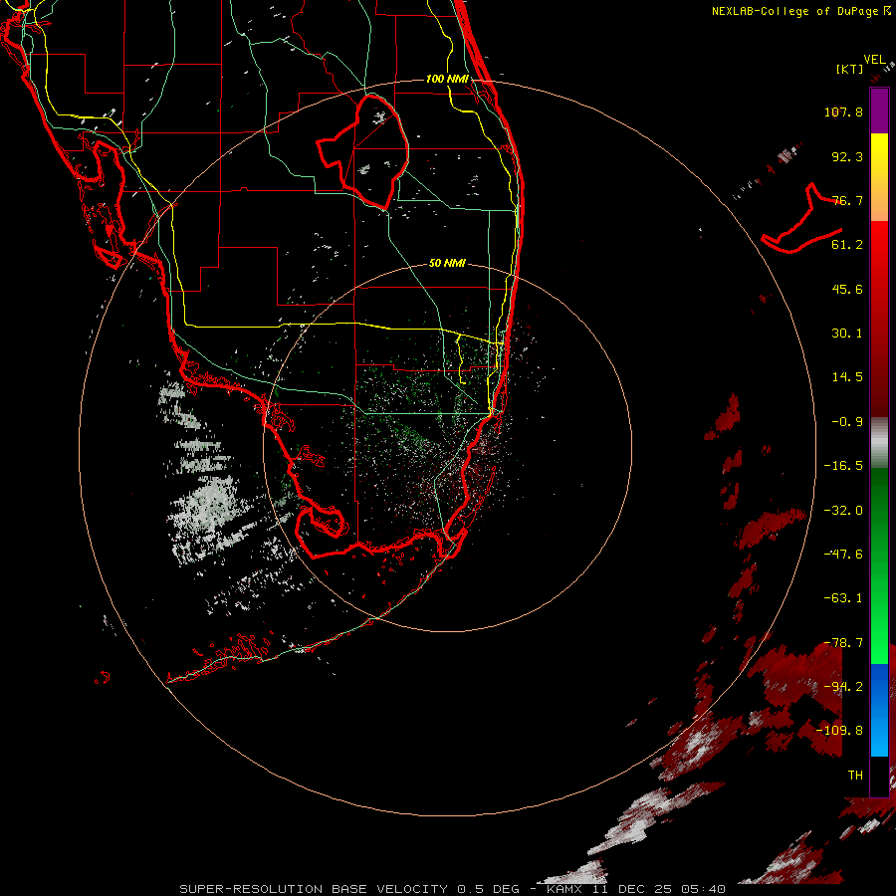Select the -109.8 legend value
Viewport: 896px width, 896px height.
(839, 731)
